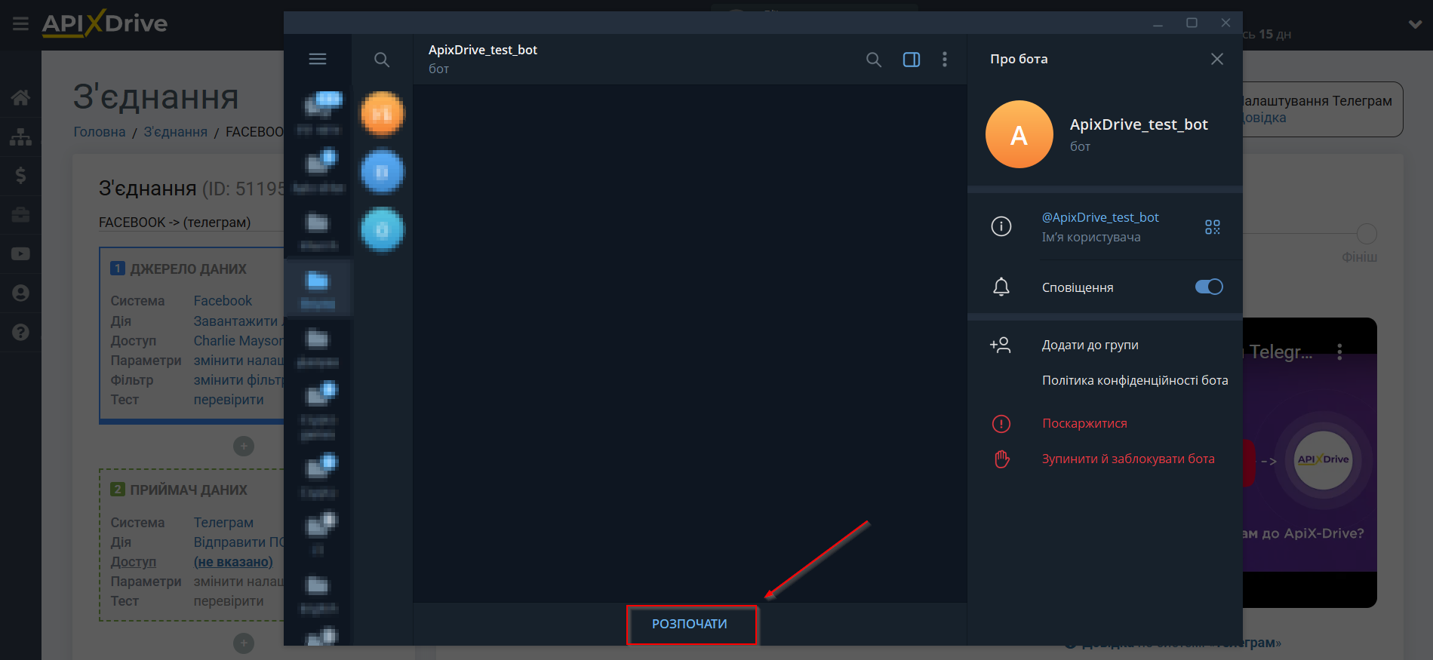This screenshot has height=660, width=1433.
Task: Minimize the Telegram window
Action: click(x=1158, y=23)
